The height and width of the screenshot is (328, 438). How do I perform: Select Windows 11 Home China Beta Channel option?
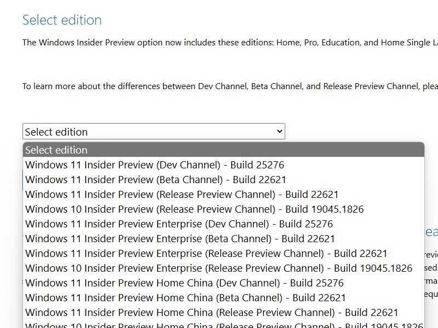pos(186,297)
